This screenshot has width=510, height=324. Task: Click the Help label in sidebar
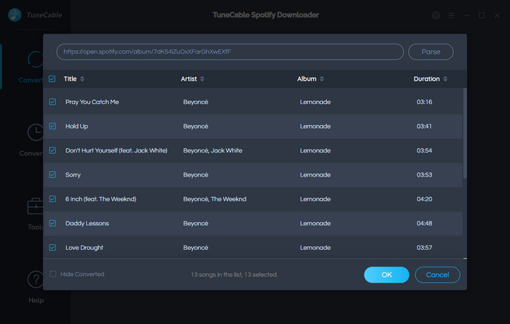tap(36, 300)
